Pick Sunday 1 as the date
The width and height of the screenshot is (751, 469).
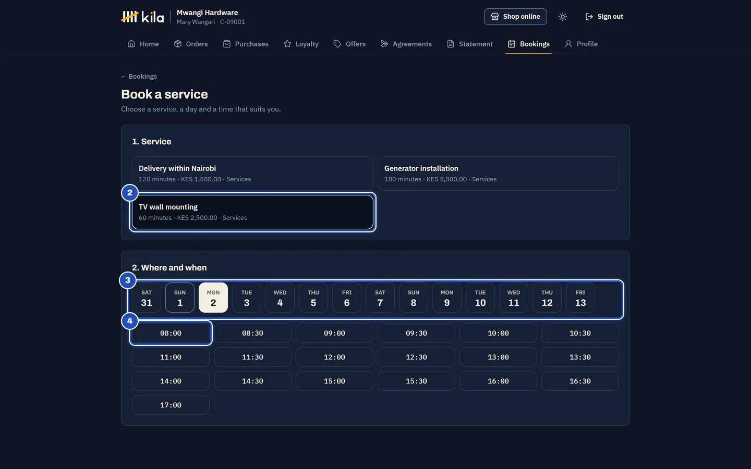[x=180, y=298]
